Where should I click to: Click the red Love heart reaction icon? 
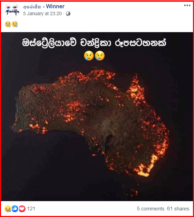pyautogui.click(x=22, y=209)
